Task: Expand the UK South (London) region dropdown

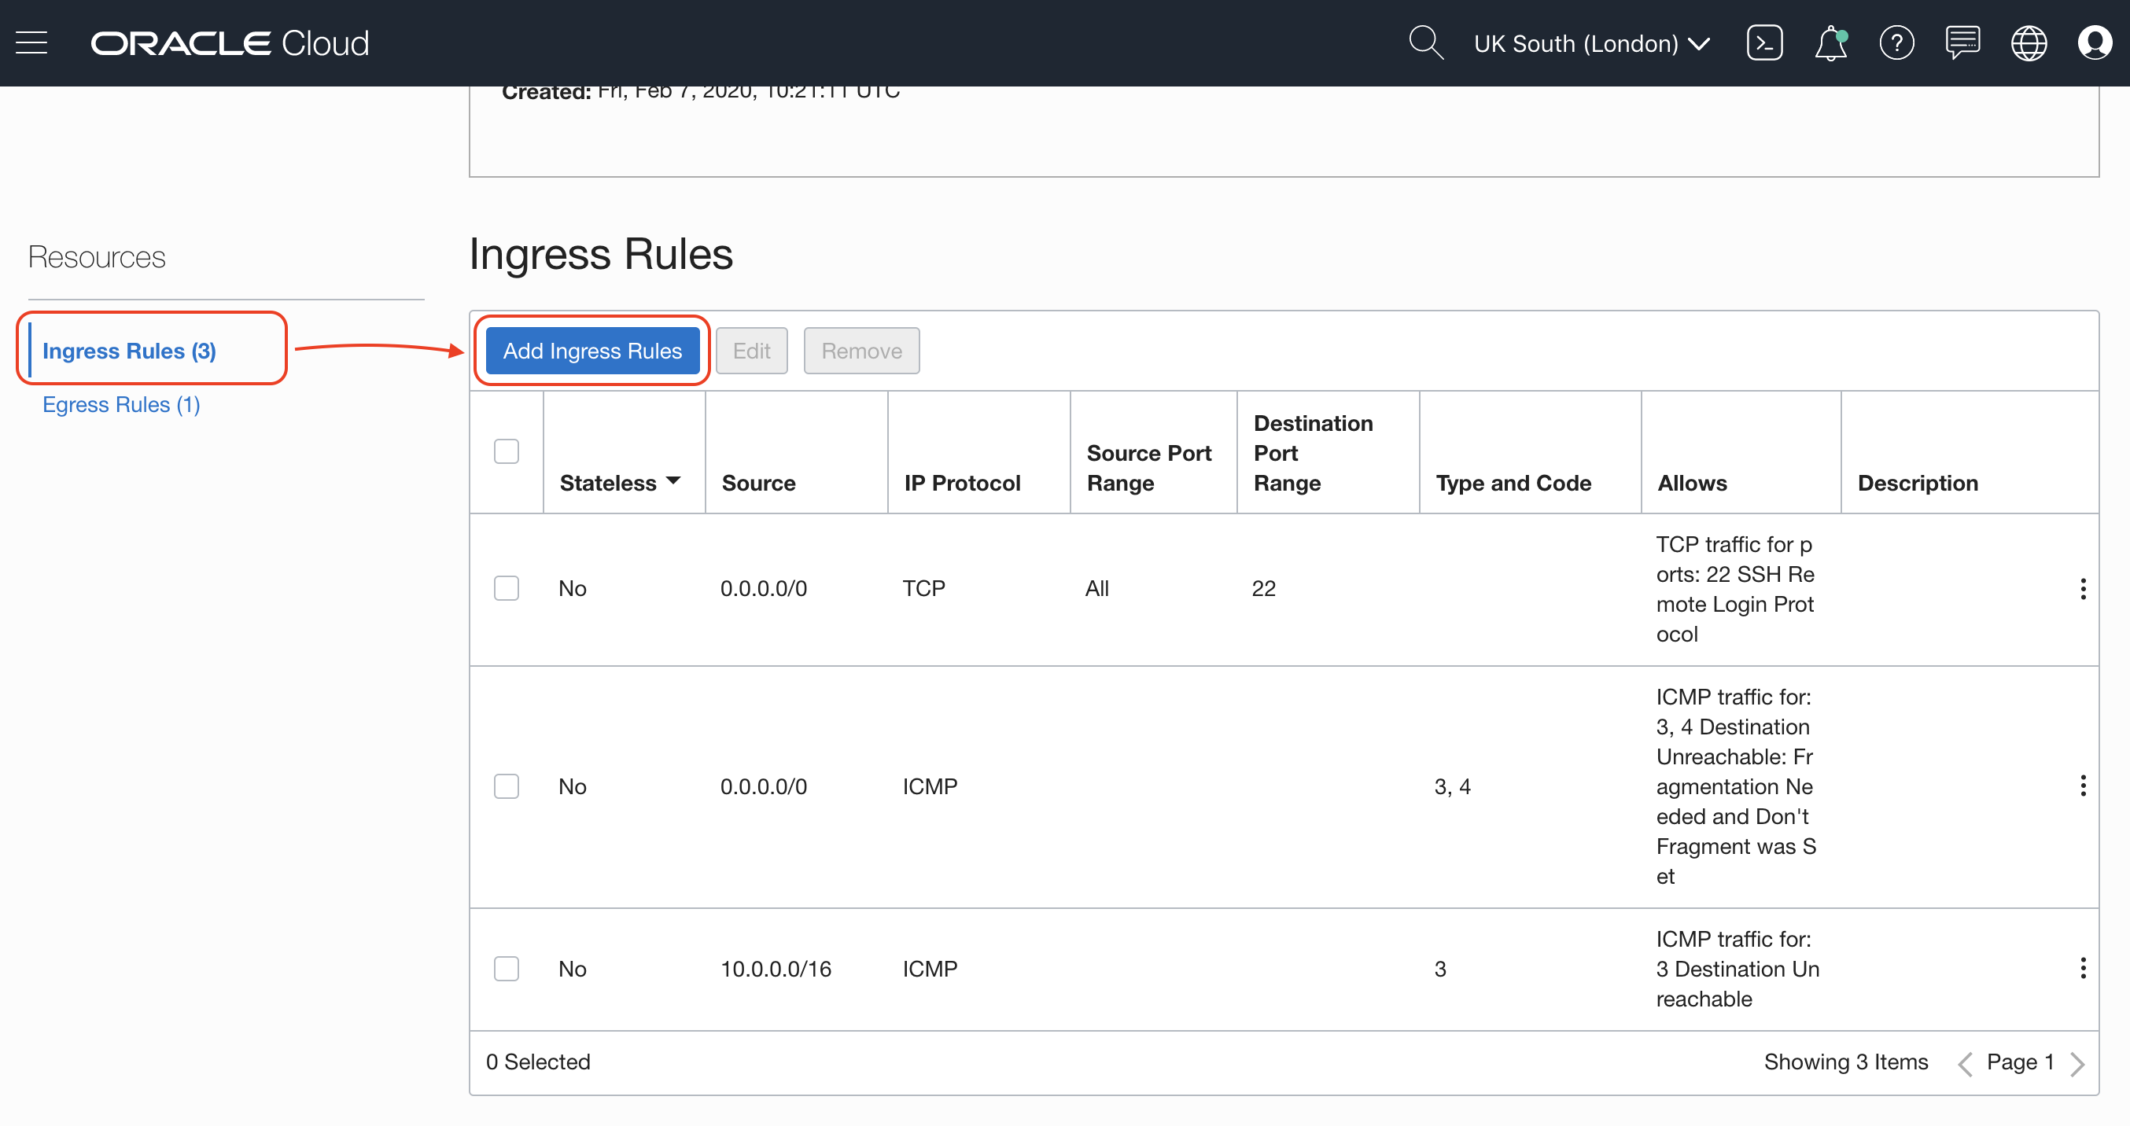Action: coord(1591,43)
